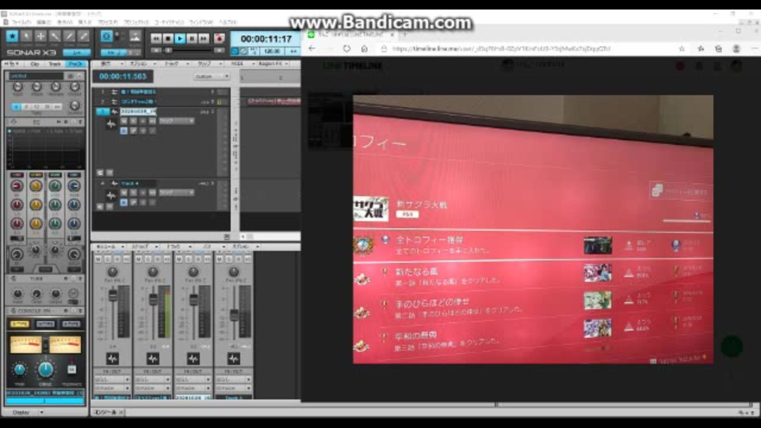Pause playback in SONAR transport
761x428 pixels.
click(x=192, y=38)
